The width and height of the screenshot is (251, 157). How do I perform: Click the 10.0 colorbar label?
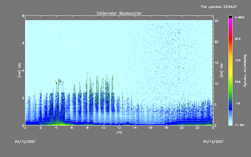pyautogui.click(x=238, y=82)
